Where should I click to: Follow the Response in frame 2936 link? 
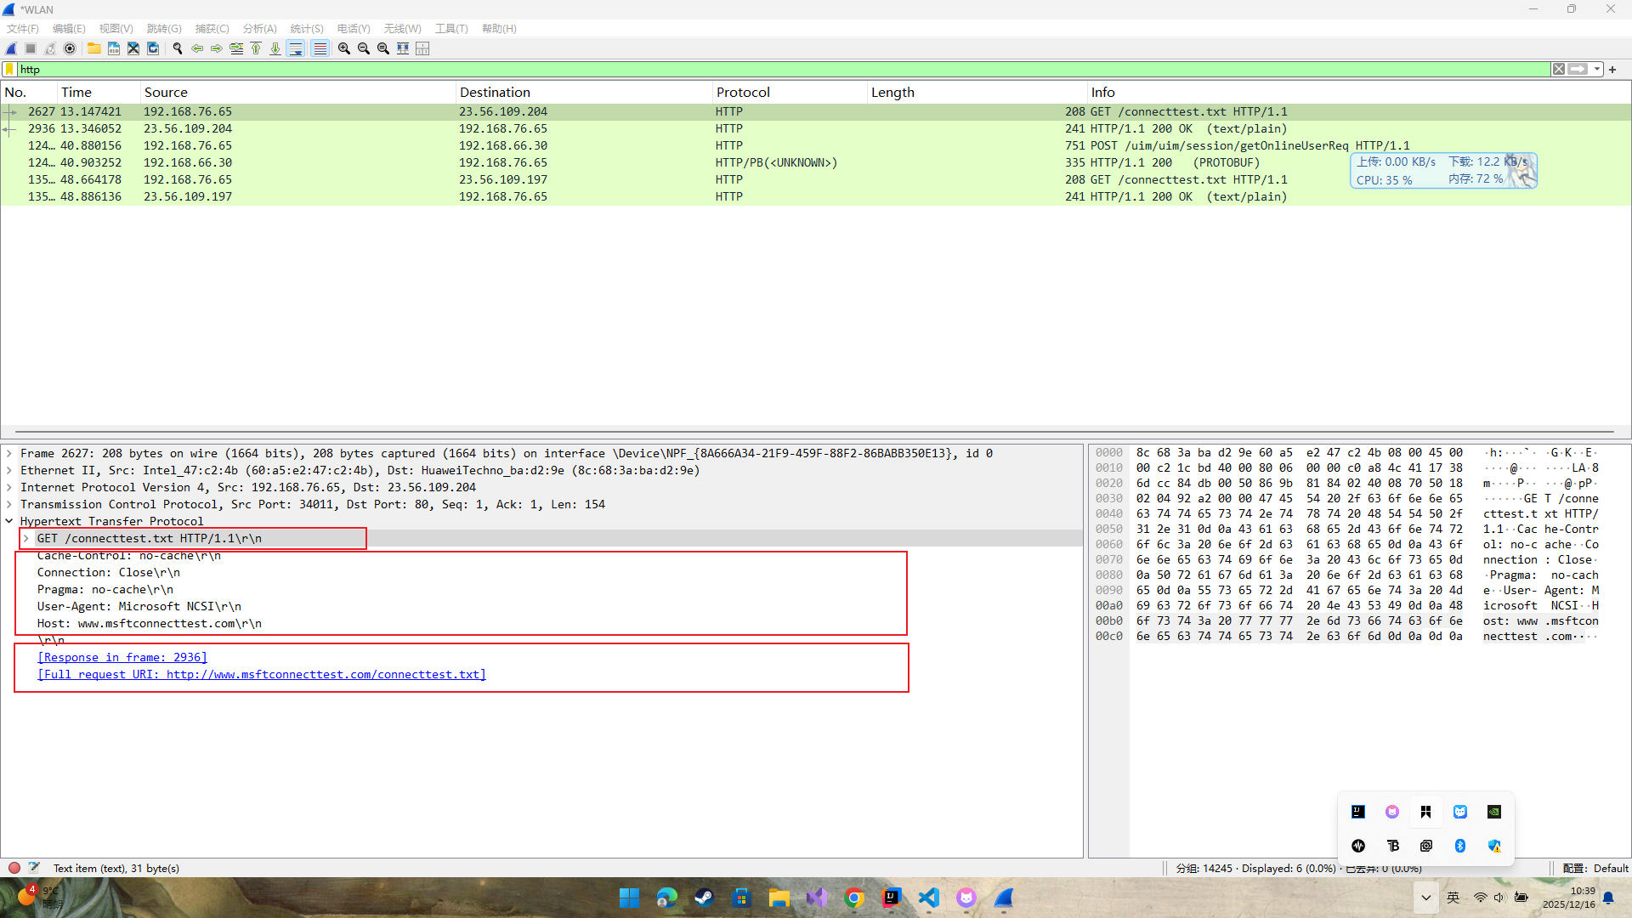(122, 657)
